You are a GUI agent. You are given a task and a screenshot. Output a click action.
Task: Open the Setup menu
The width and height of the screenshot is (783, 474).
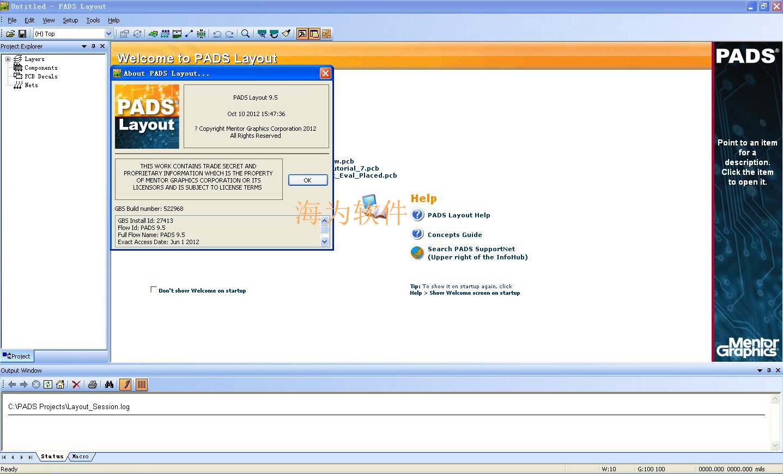coord(70,20)
